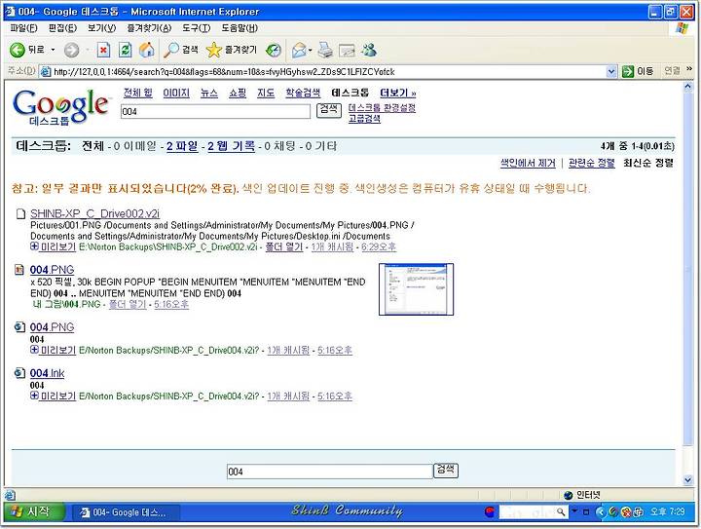Click the Edit/Discuss toolbar icon next to printer

point(347,51)
